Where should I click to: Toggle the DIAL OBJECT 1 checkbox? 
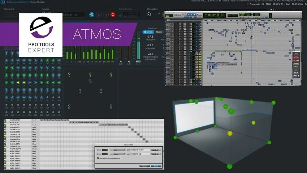pyautogui.click(x=5, y=127)
